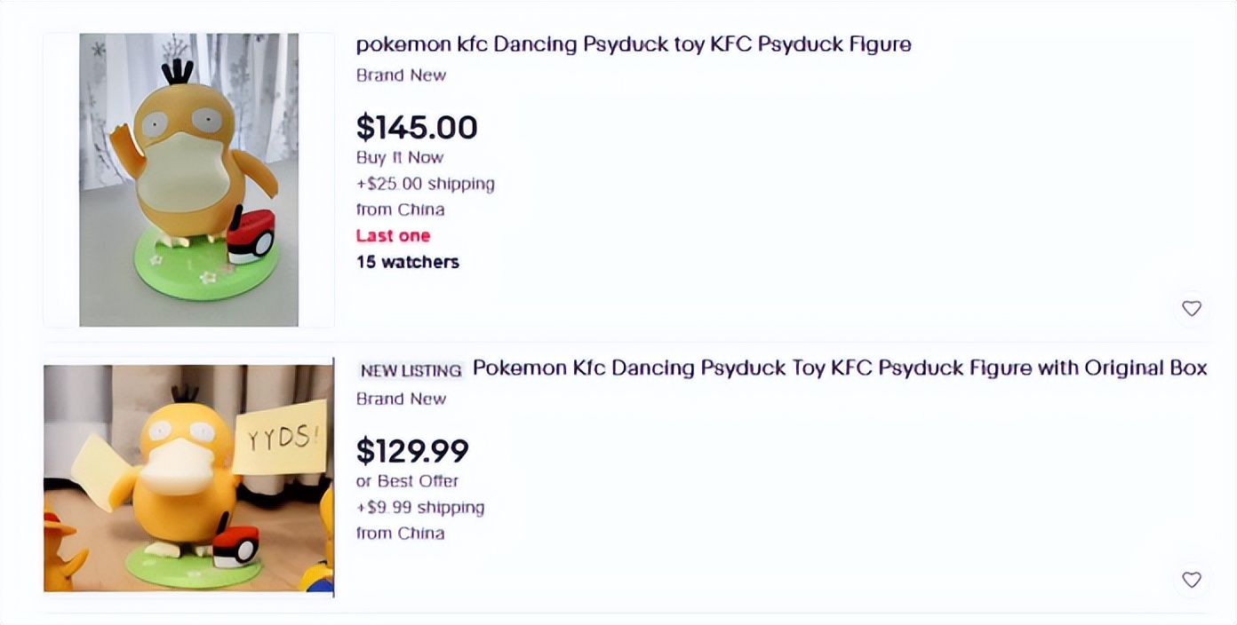Click from China under +$25.00 shipping

point(400,210)
